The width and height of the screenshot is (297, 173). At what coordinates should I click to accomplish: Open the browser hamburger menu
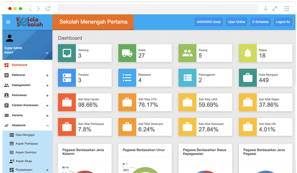tap(287, 8)
